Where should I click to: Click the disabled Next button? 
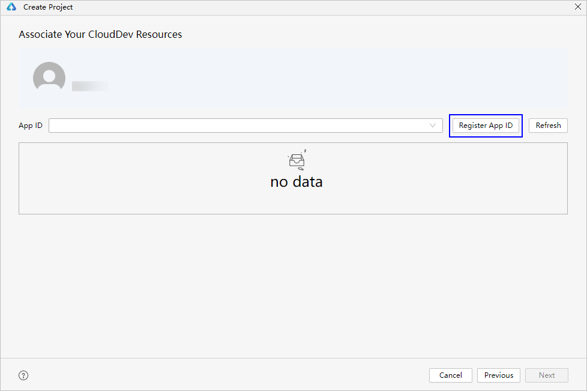click(546, 375)
